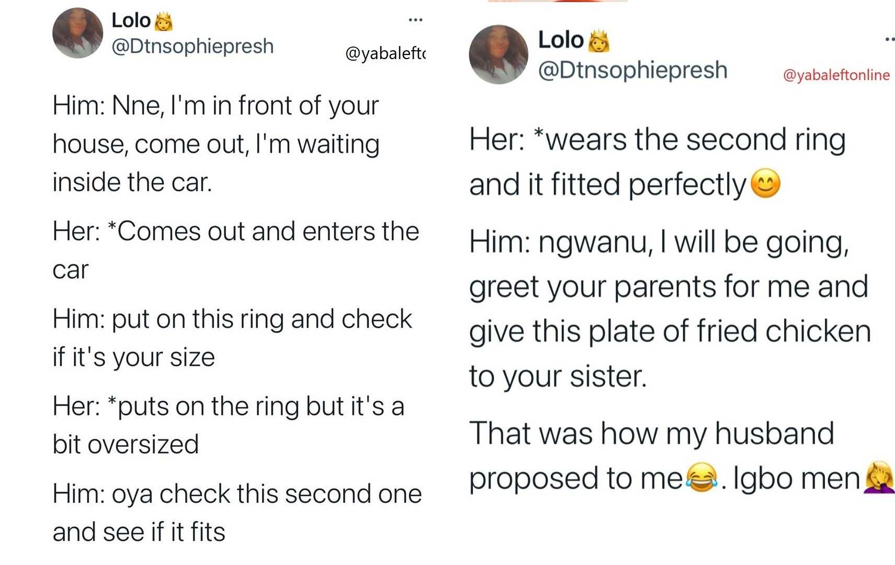Click the laughing-crying emoji after 'proposed to me'

(701, 477)
